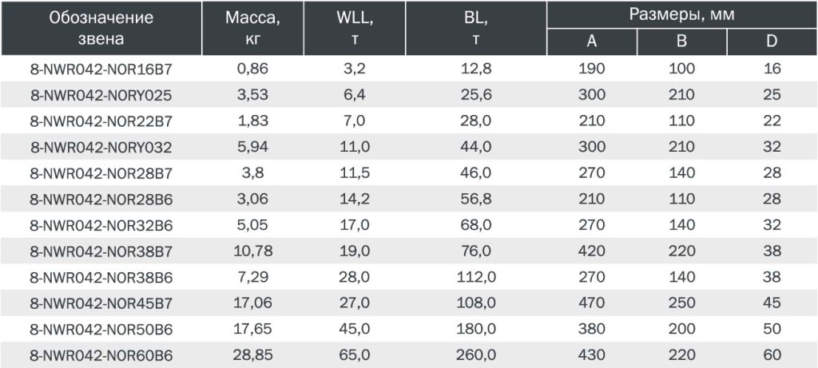
Task: Click row label 8-NWR042-NOR22B7
Action: (x=101, y=121)
